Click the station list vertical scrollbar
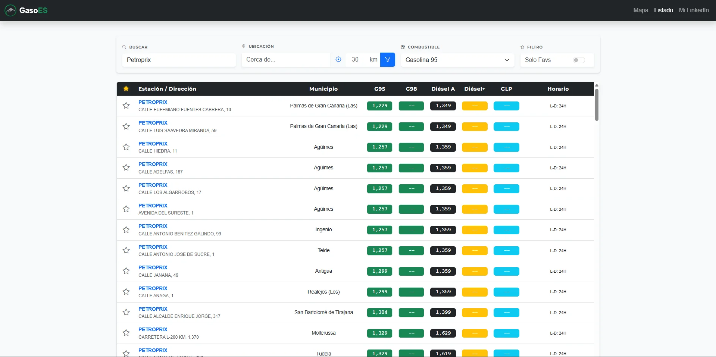The image size is (716, 357). [597, 105]
